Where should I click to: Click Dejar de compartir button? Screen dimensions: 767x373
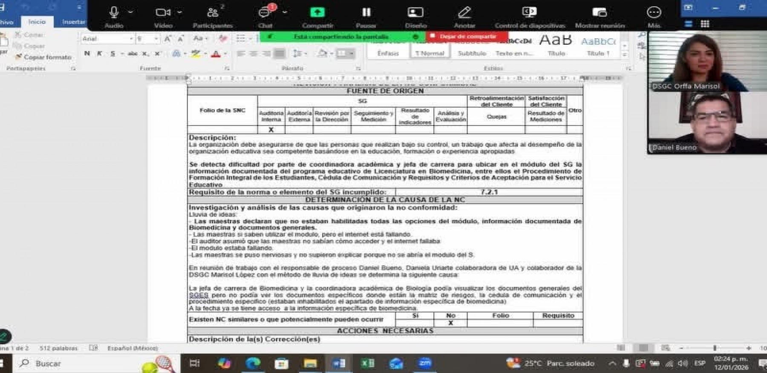(467, 37)
